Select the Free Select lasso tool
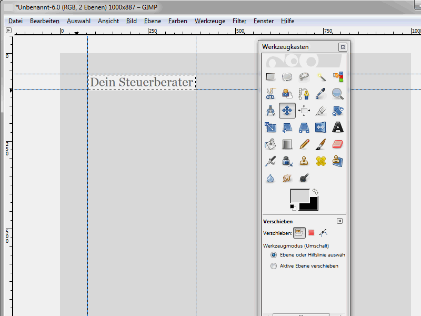This screenshot has height=316, width=421. pyautogui.click(x=304, y=77)
